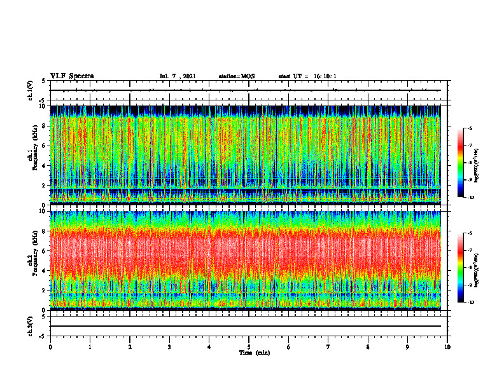Screen dimensions: 504x389
Task: Click the time axis tick label "5"
Action: [249, 347]
